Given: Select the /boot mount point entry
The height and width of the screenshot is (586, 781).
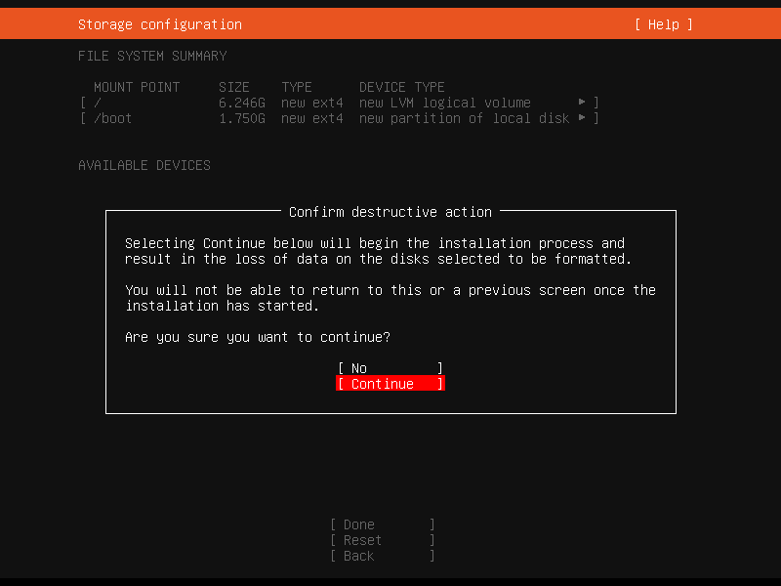Looking at the screenshot, I should pyautogui.click(x=112, y=118).
